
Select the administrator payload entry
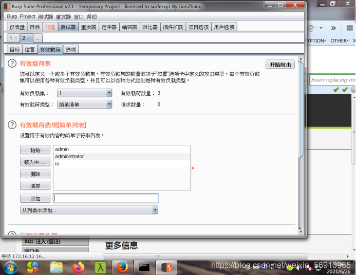pos(122,156)
